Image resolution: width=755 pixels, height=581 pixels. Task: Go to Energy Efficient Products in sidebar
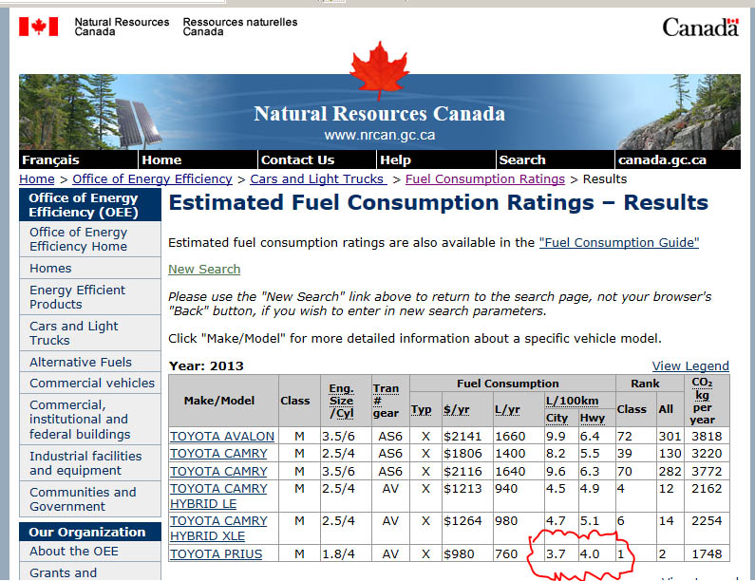77,297
